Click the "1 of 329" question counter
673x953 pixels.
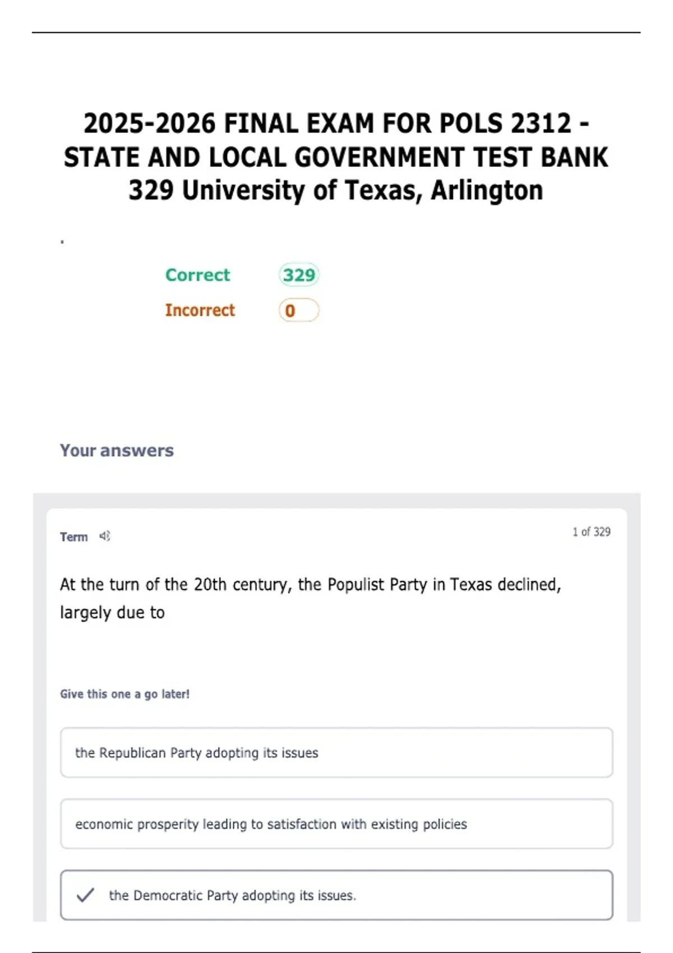[591, 531]
